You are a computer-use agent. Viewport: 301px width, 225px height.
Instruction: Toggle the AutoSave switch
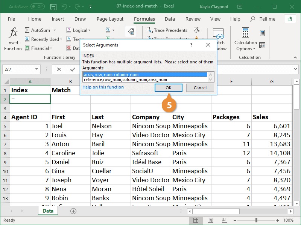coord(37,7)
